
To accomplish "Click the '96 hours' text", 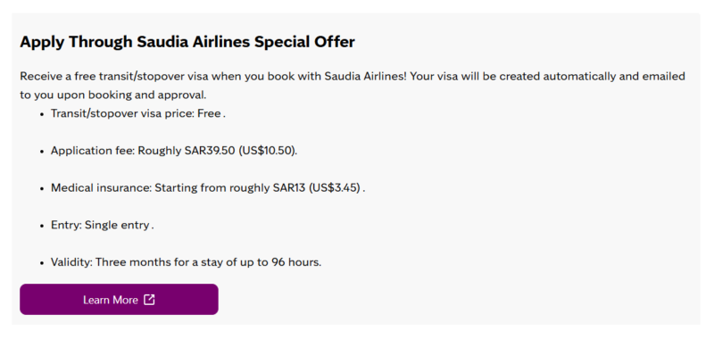I will [296, 262].
